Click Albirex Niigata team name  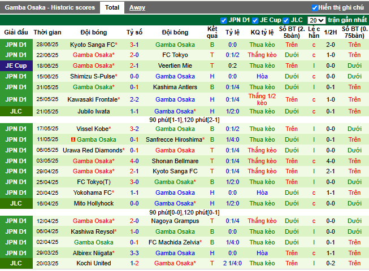point(94,253)
